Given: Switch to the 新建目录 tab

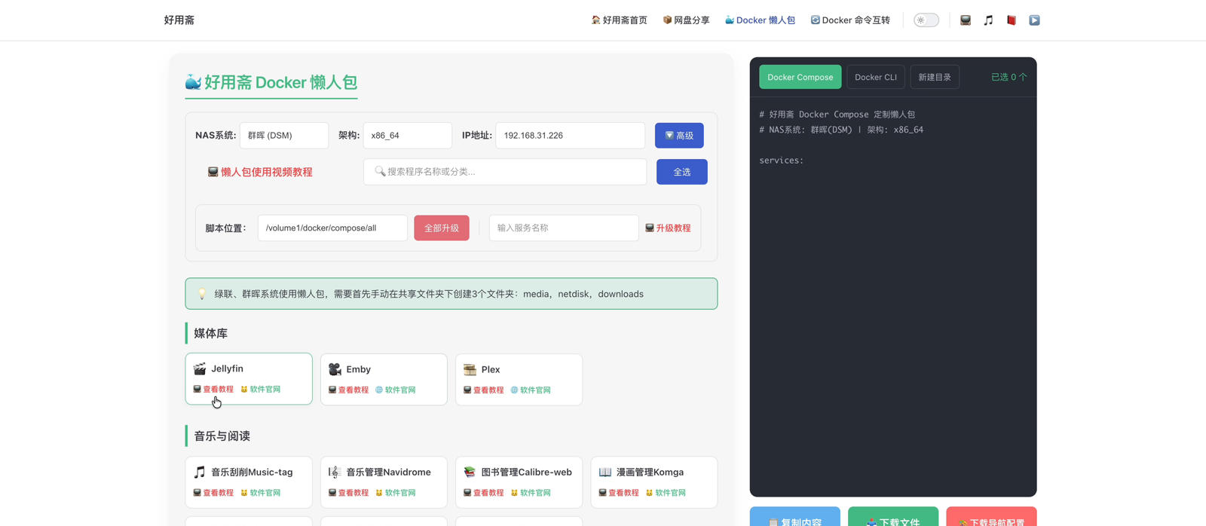Looking at the screenshot, I should coord(935,77).
